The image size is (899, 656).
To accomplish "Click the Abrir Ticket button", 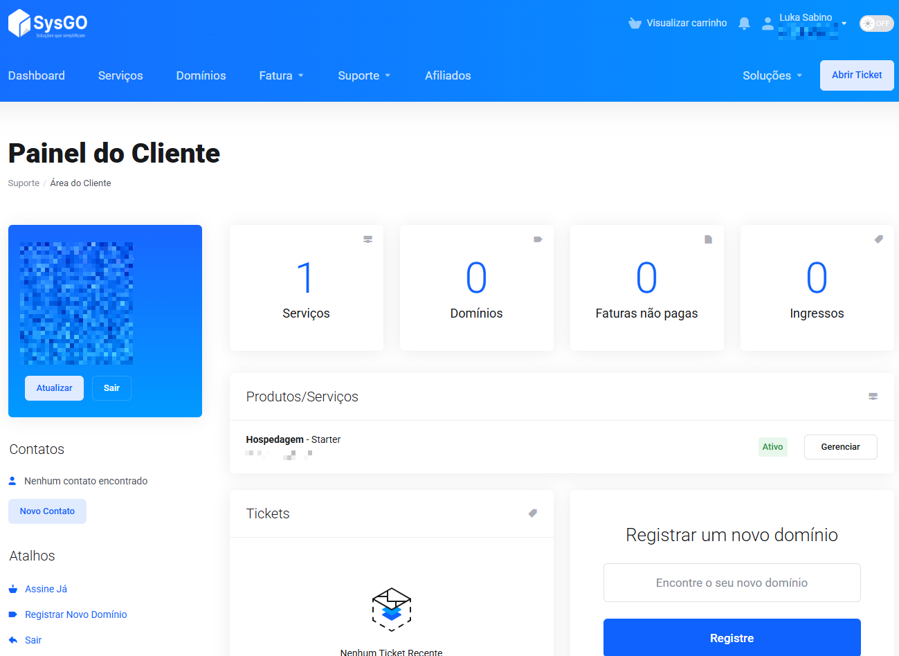I will (857, 75).
